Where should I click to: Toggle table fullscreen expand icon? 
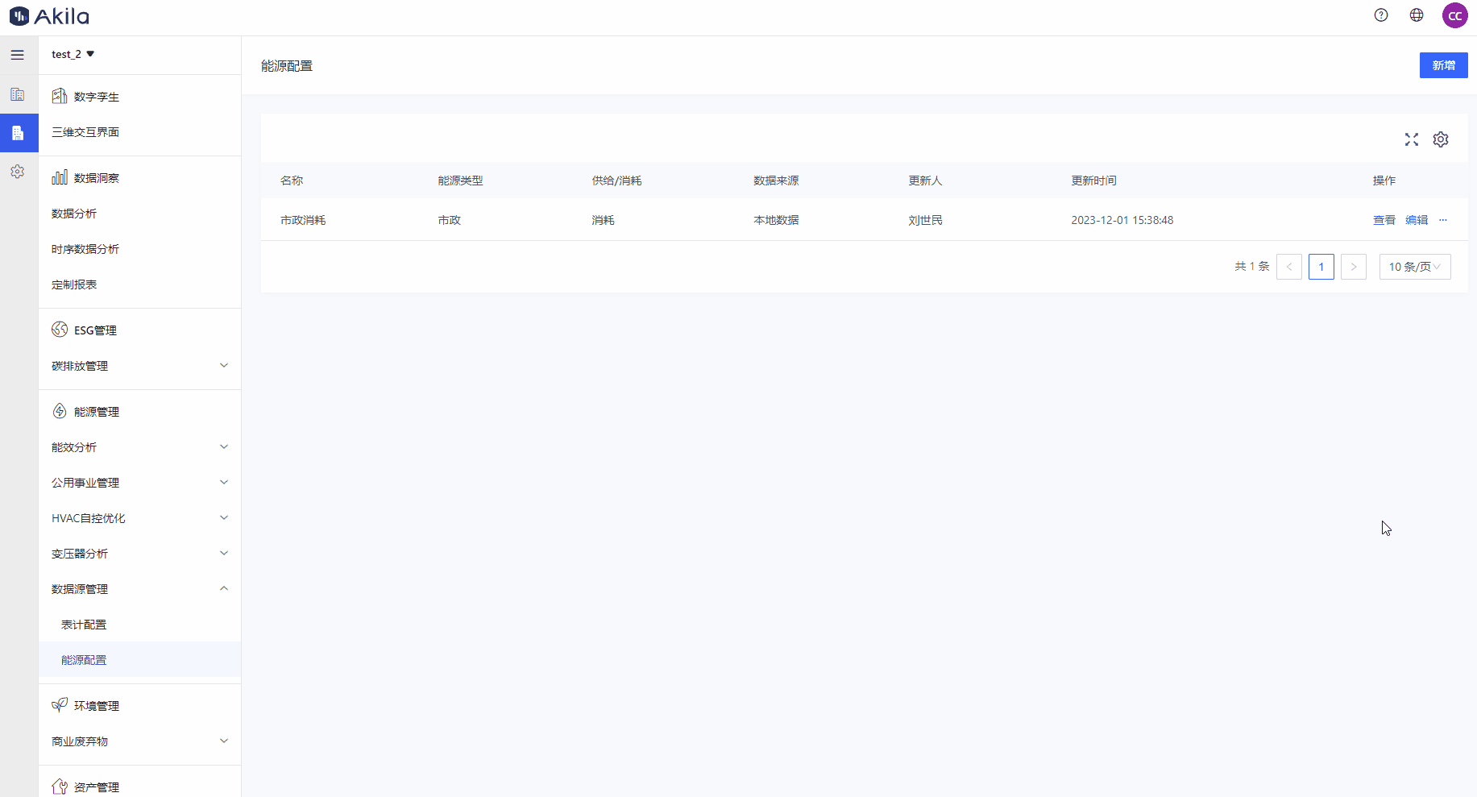[x=1412, y=139]
